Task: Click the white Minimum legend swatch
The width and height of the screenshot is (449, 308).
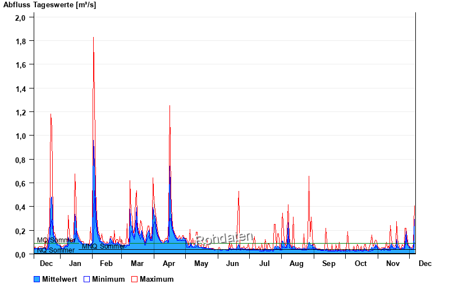Action: click(87, 279)
